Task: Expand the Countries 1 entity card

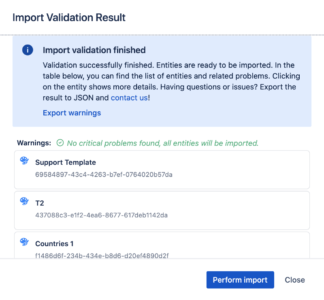Action: [x=162, y=247]
